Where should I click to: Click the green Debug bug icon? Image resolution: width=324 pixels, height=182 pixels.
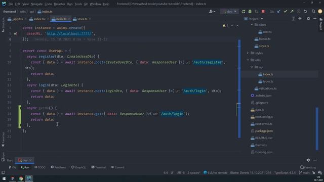tap(250, 12)
